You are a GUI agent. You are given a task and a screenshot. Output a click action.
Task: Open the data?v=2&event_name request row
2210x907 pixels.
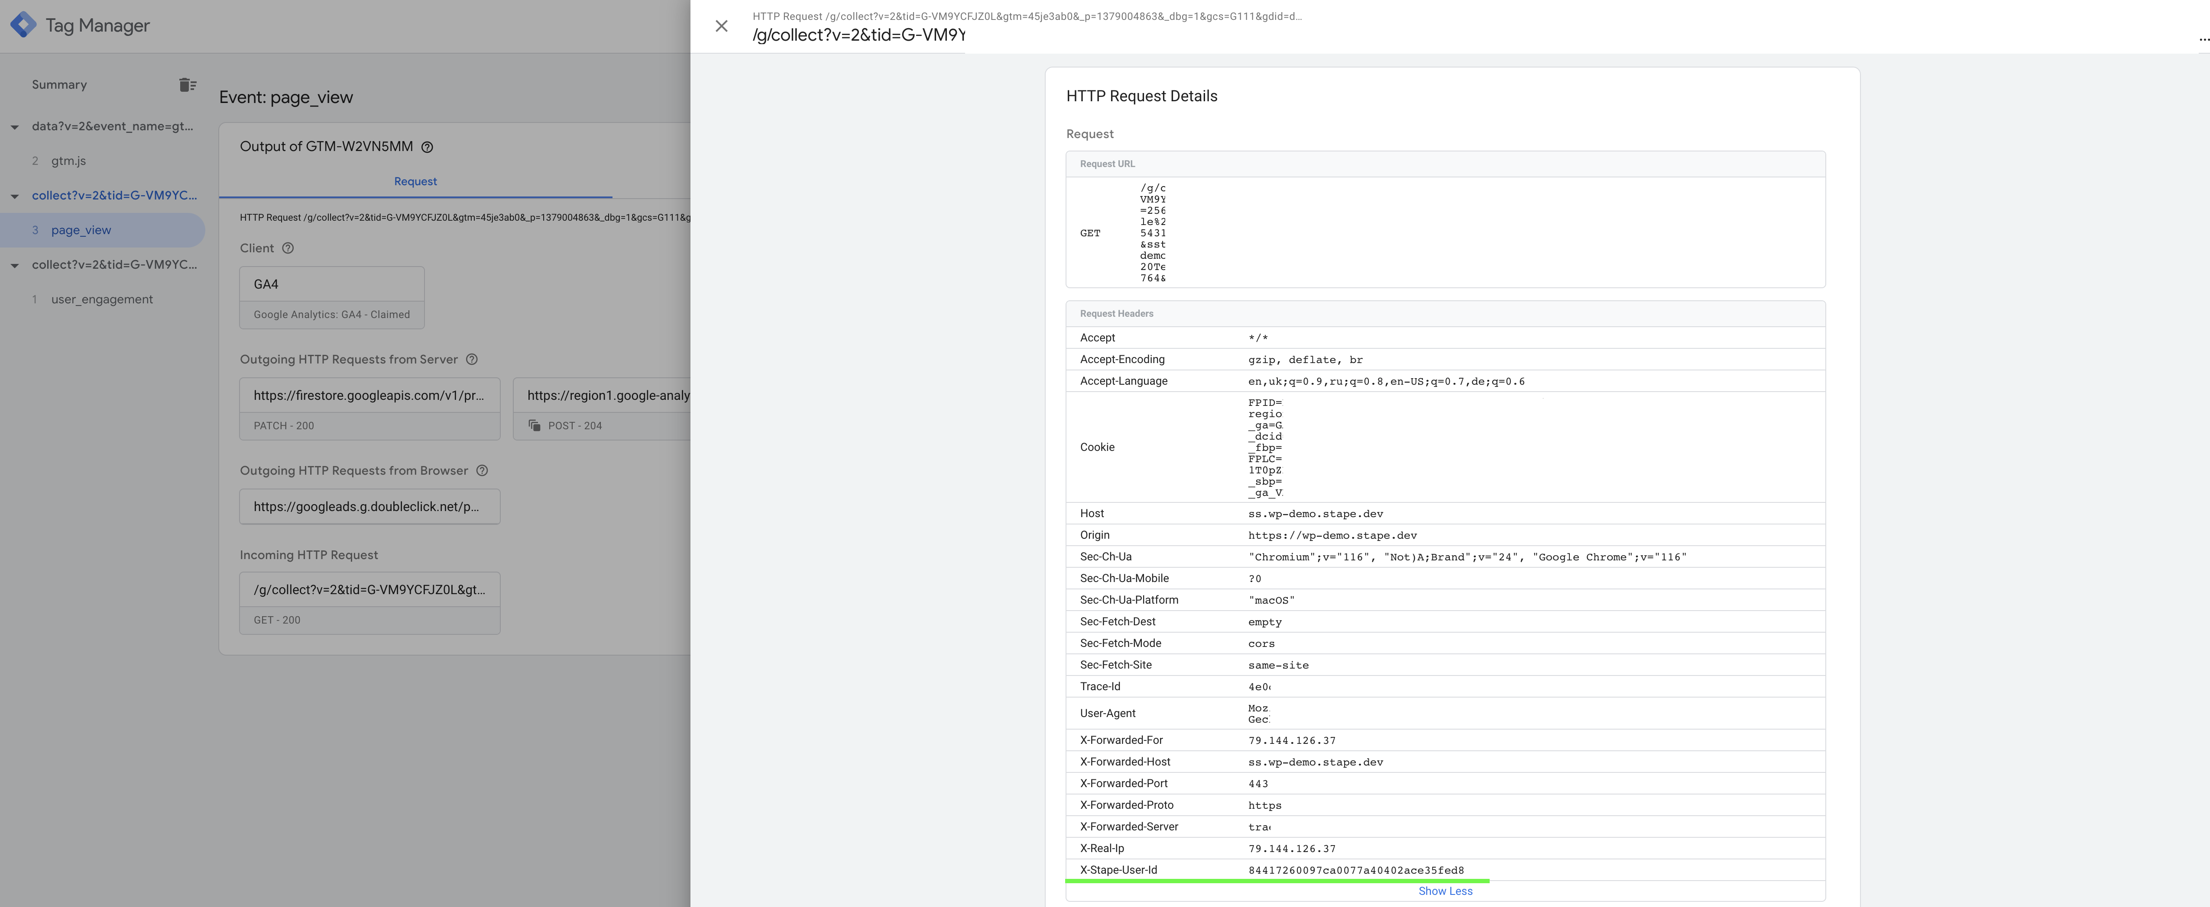pos(112,126)
